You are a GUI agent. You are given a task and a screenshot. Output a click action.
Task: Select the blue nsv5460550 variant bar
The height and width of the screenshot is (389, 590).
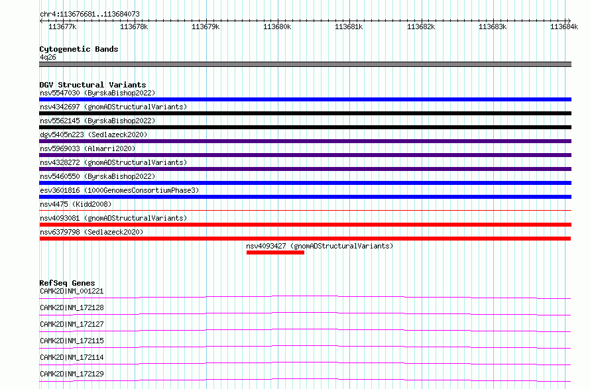tap(305, 183)
